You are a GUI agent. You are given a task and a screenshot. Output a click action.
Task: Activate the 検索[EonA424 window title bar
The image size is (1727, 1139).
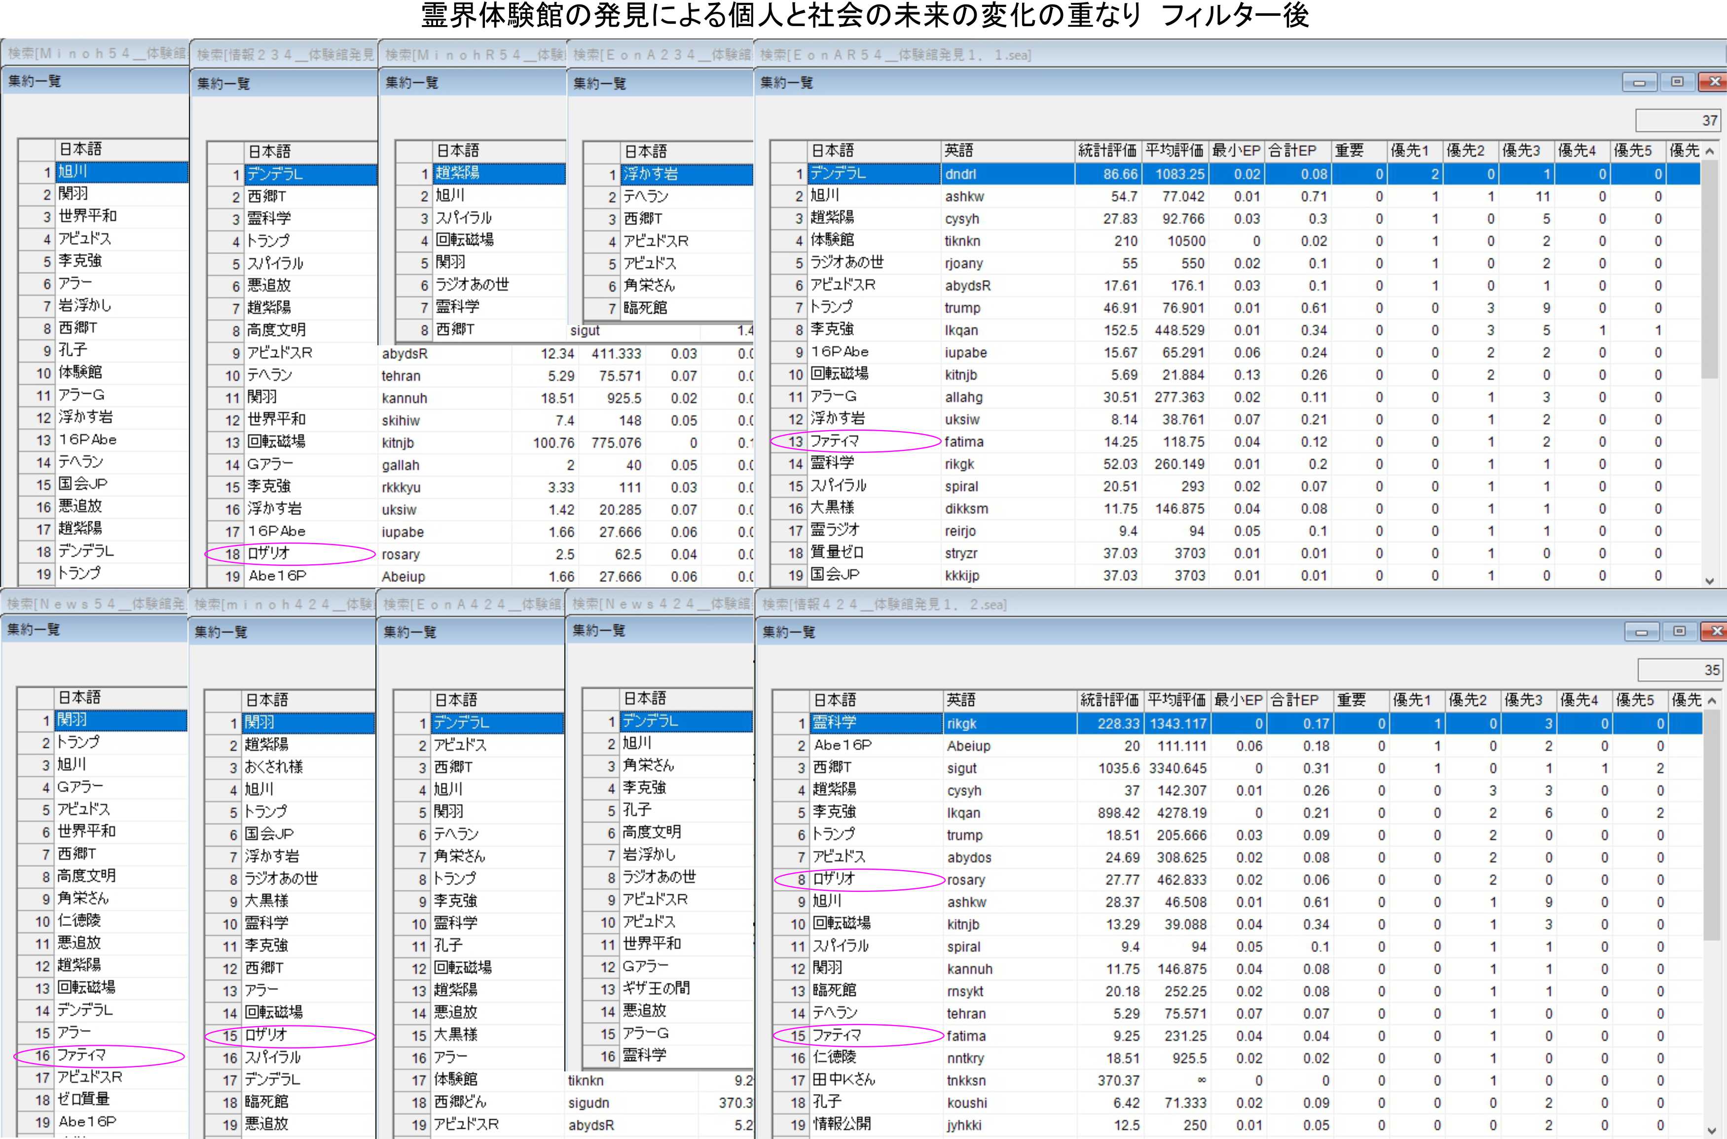[x=471, y=604]
